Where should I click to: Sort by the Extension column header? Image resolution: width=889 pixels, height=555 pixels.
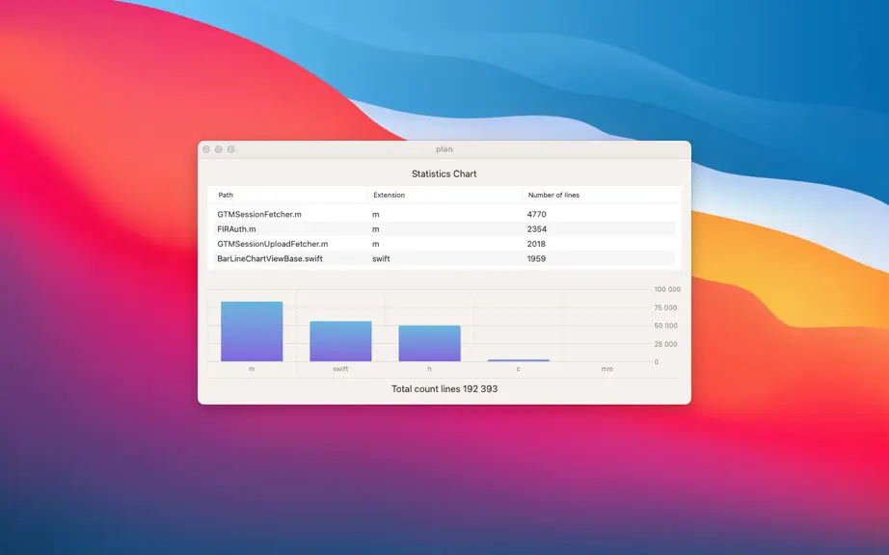444,195
